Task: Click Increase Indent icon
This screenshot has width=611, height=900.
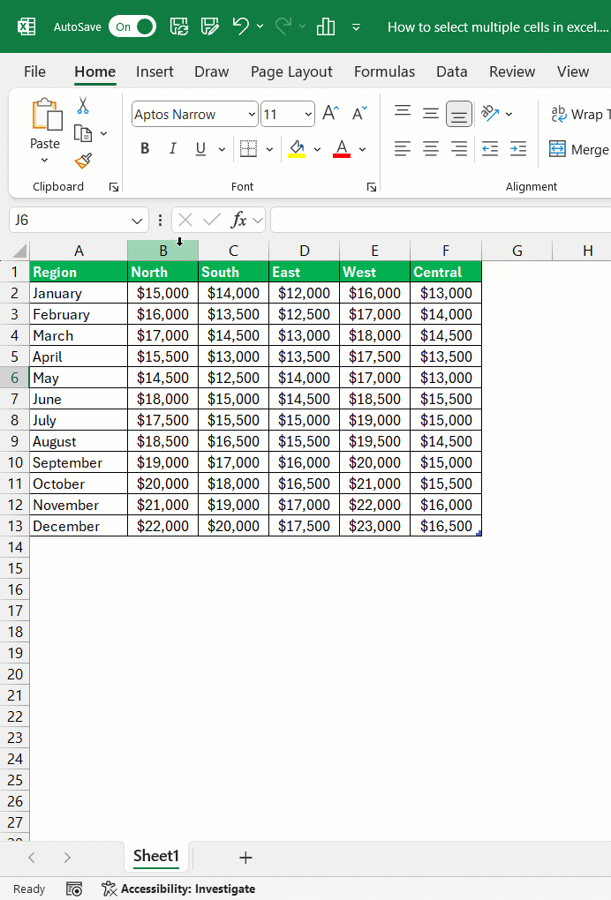Action: point(518,149)
